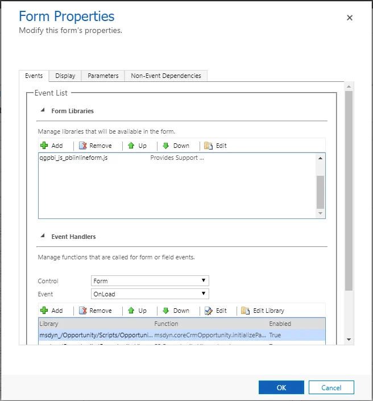Click the Edit icon in Form Libraries toolbar
The image size is (373, 401).
[x=208, y=146]
